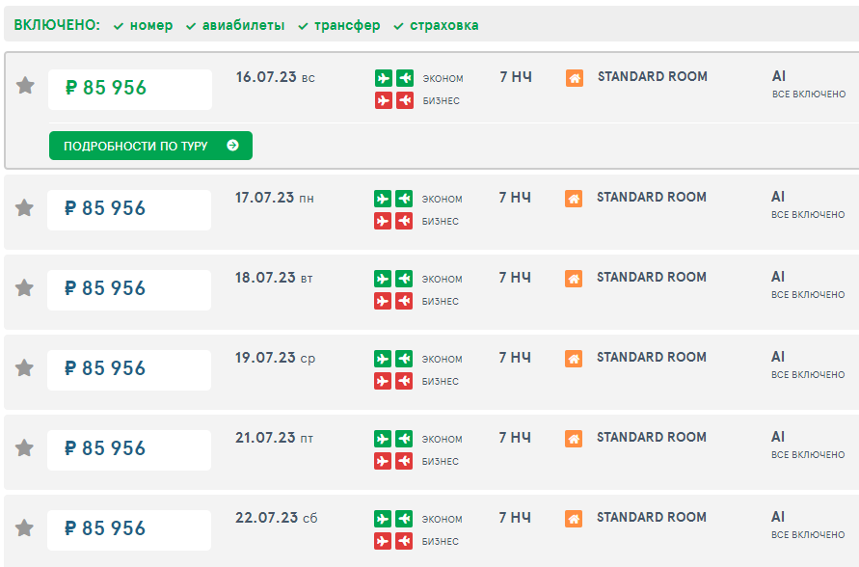
Task: Click business departure plane icon for 22.07.23
Action: 383,541
